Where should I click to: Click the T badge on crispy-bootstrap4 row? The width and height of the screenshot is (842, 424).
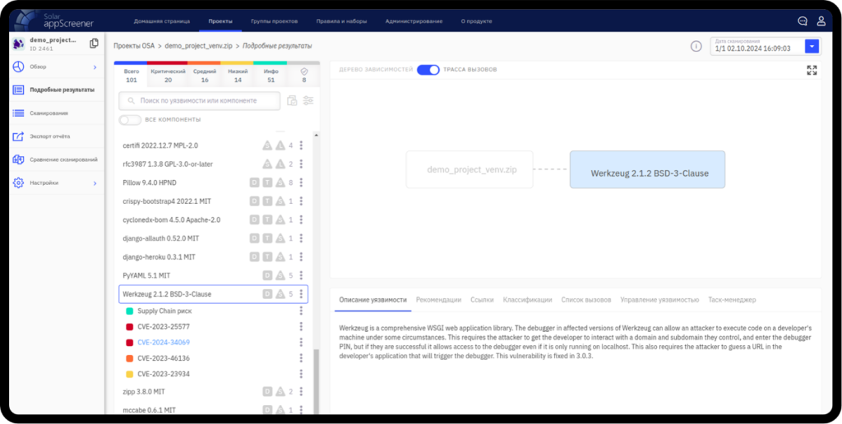coord(267,200)
